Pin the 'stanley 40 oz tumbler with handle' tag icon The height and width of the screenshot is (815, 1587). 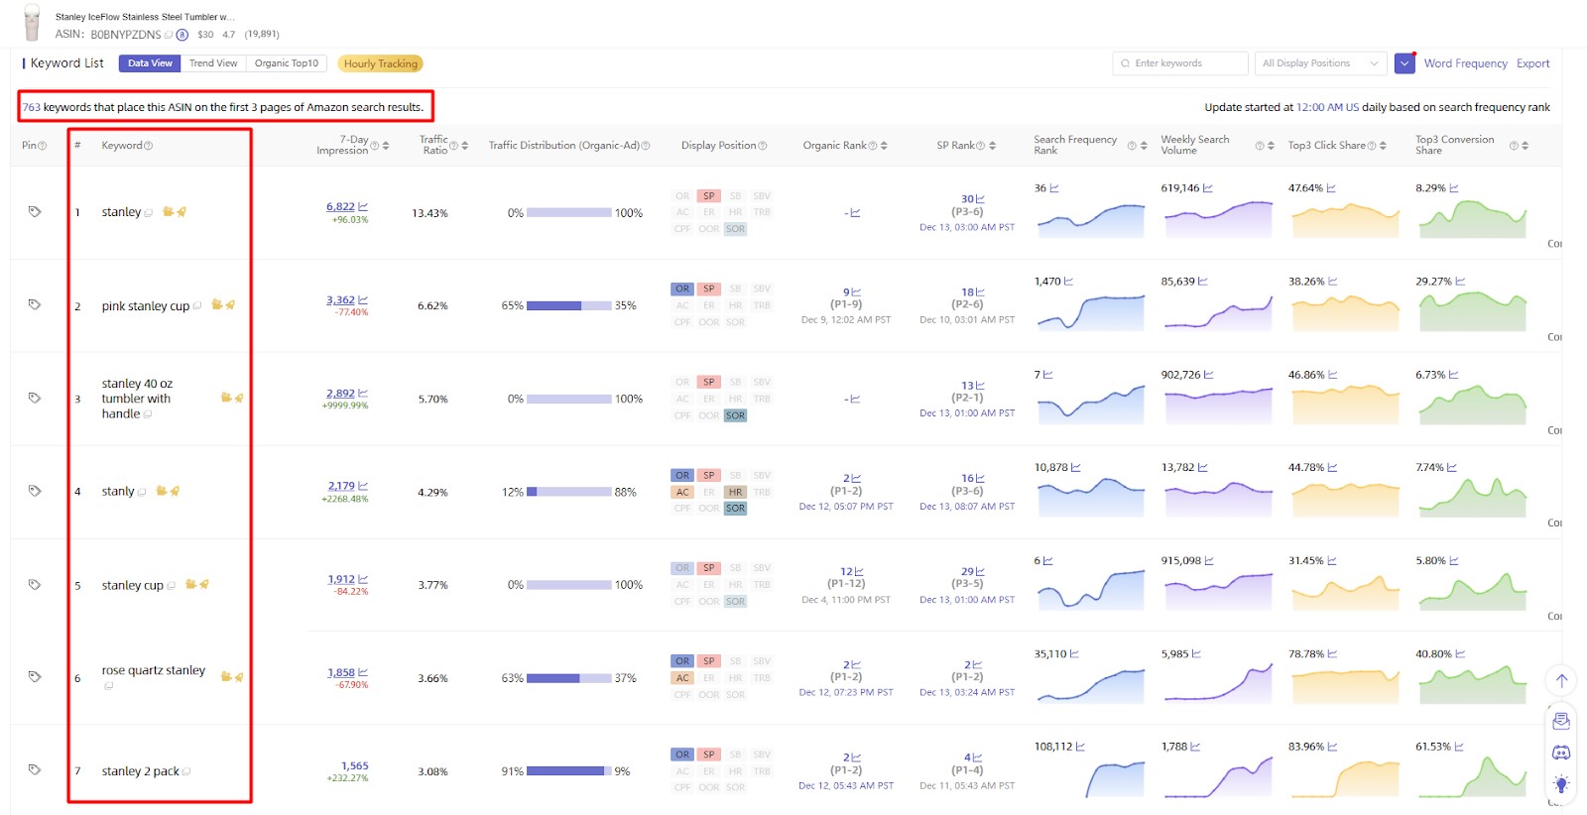(x=35, y=398)
